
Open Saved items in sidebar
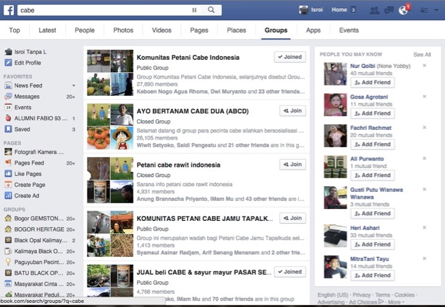click(22, 129)
